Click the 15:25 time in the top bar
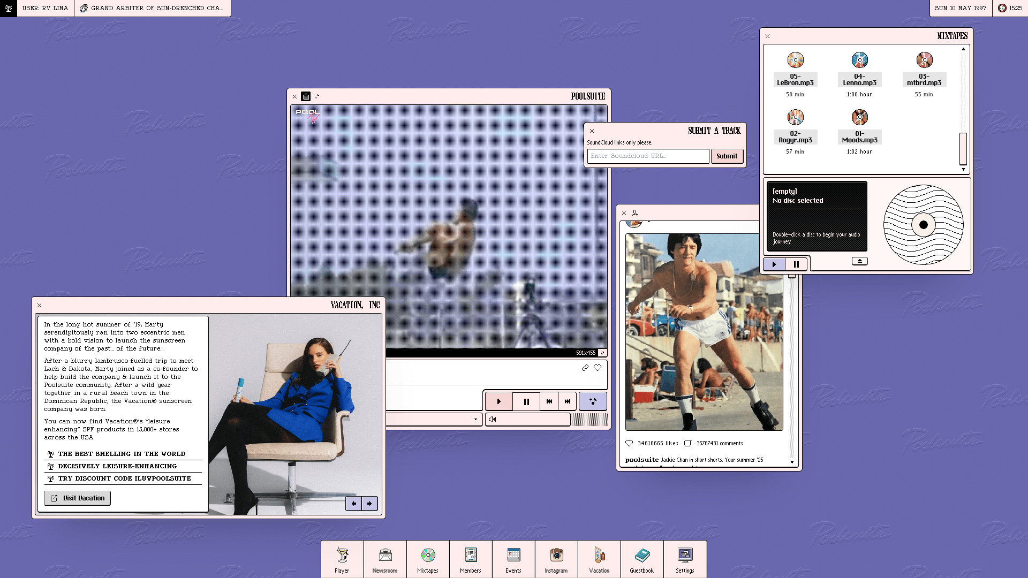Screen dimensions: 1028x578 (x=1016, y=8)
